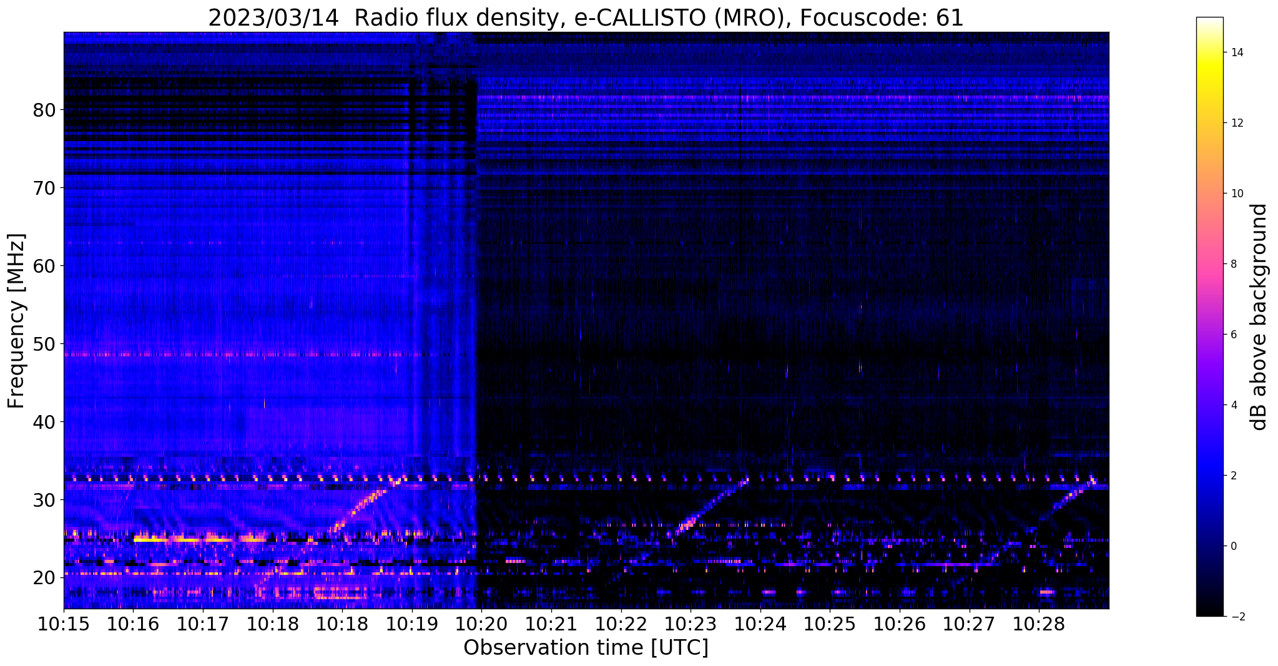Click time tick label 10:21
The width and height of the screenshot is (1278, 666).
[551, 624]
